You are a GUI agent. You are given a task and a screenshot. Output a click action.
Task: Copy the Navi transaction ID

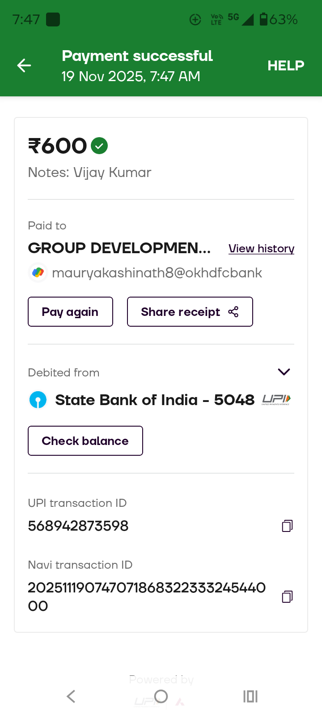[287, 596]
